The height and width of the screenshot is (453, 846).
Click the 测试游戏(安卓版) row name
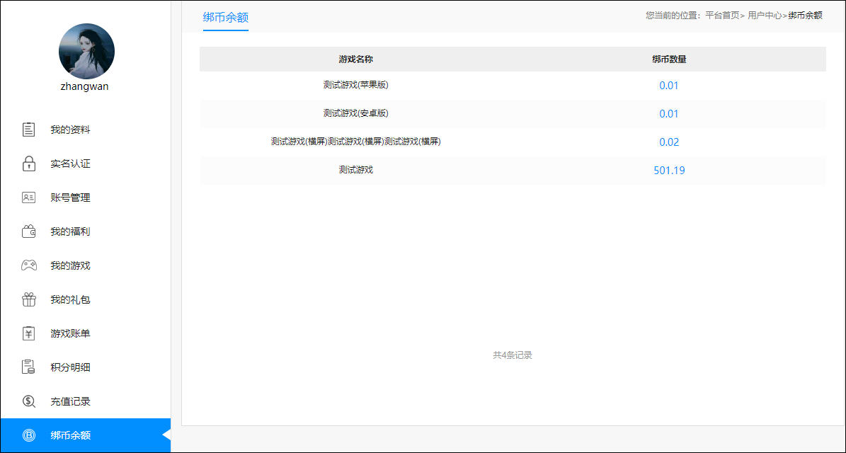tap(356, 113)
